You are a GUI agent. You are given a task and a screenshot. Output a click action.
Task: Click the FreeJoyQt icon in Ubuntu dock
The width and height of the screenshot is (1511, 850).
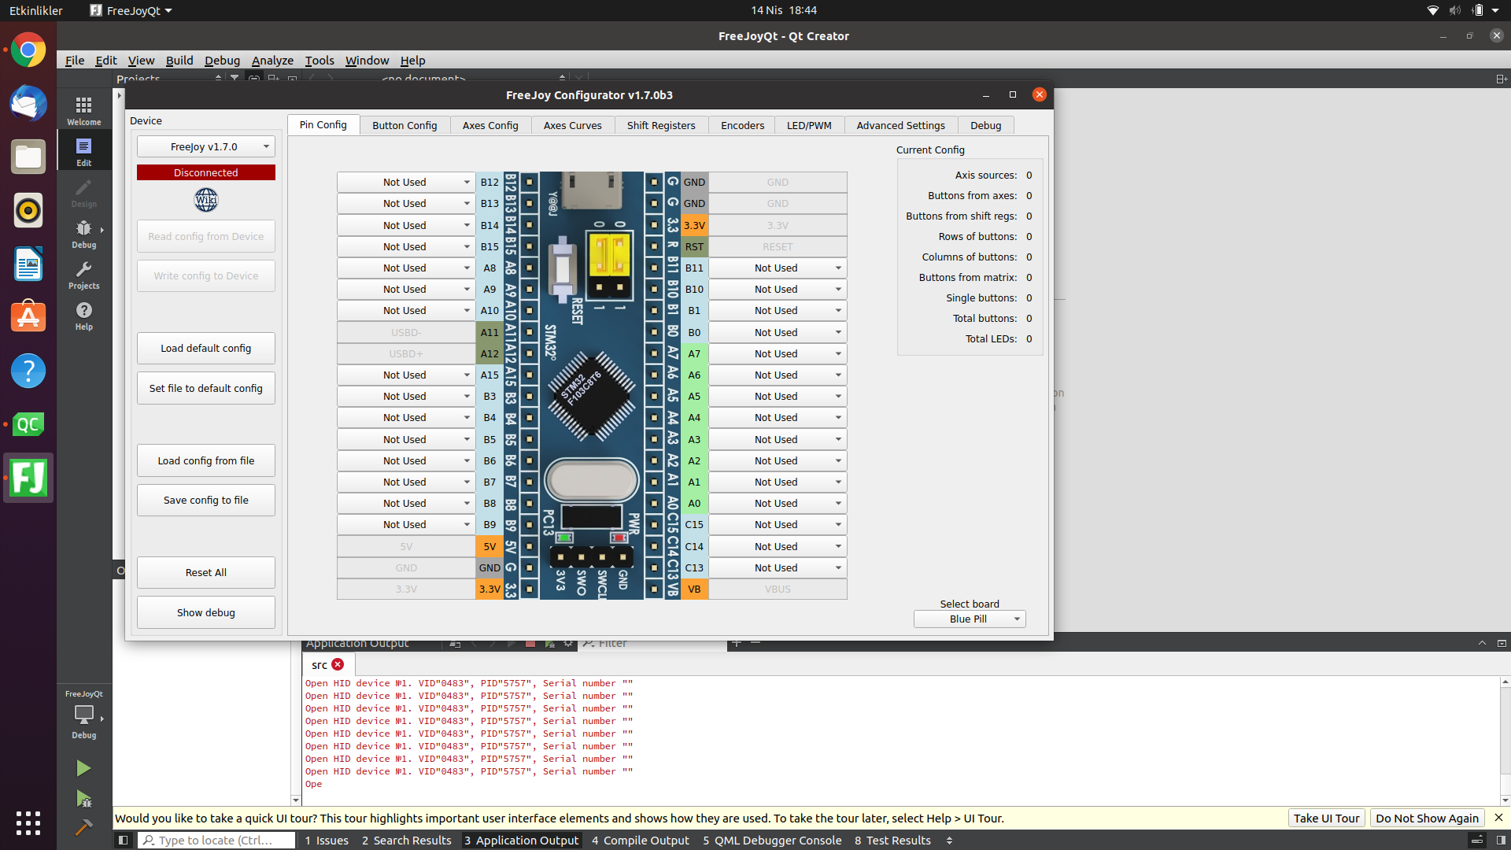28,478
